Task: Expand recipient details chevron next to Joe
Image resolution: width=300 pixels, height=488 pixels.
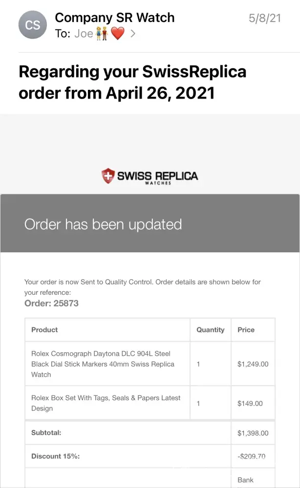Action: point(133,34)
